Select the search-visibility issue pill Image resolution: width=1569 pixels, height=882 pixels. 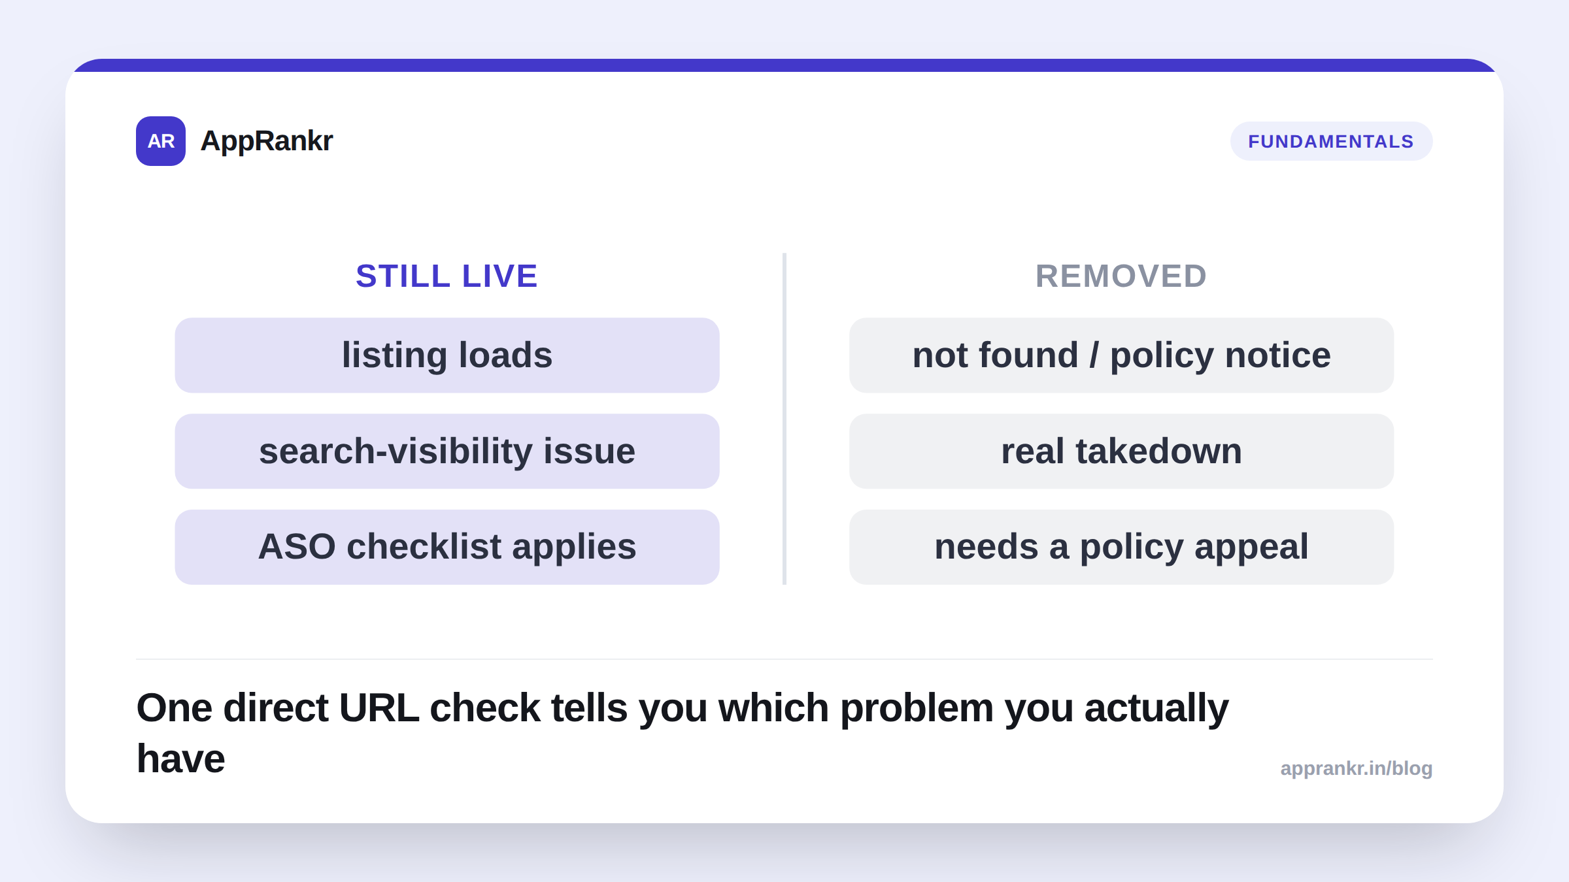(447, 451)
